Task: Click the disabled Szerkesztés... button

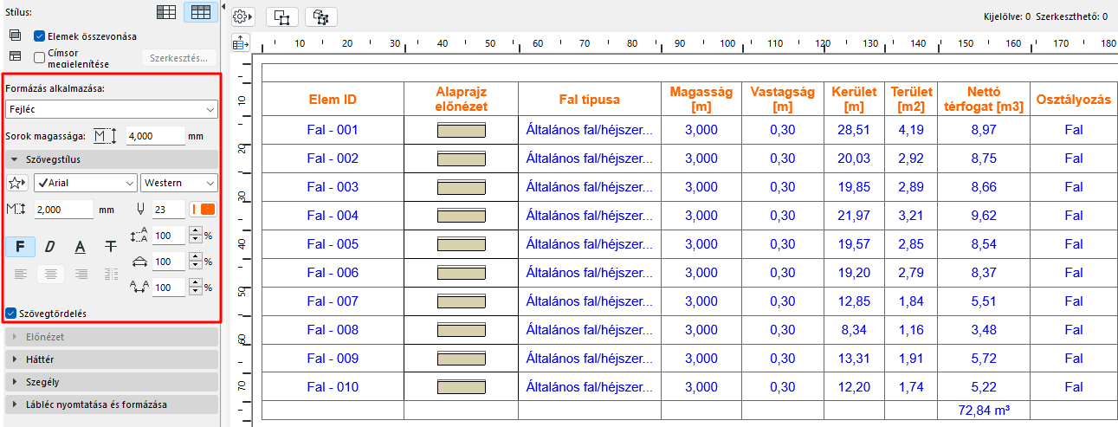Action: click(179, 58)
